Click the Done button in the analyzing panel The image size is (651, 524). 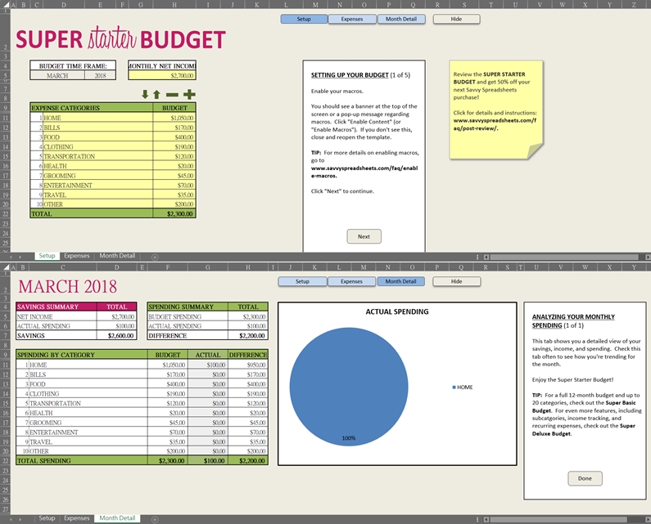pyautogui.click(x=585, y=478)
